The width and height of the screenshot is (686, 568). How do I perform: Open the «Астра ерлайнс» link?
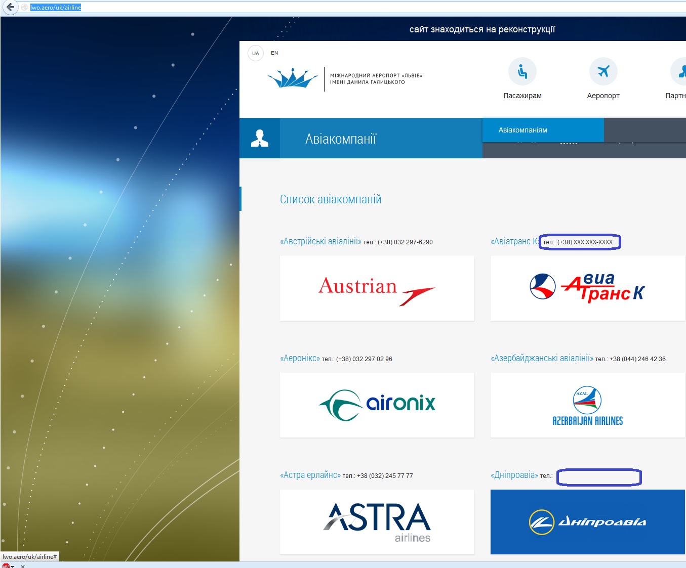click(x=310, y=475)
